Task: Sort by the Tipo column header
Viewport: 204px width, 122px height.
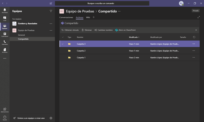Action: (69, 37)
